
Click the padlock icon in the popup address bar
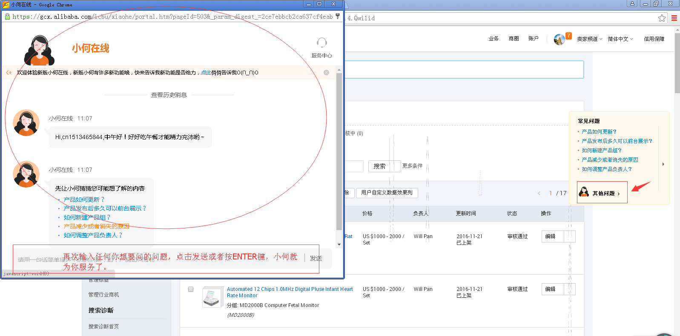(x=7, y=17)
